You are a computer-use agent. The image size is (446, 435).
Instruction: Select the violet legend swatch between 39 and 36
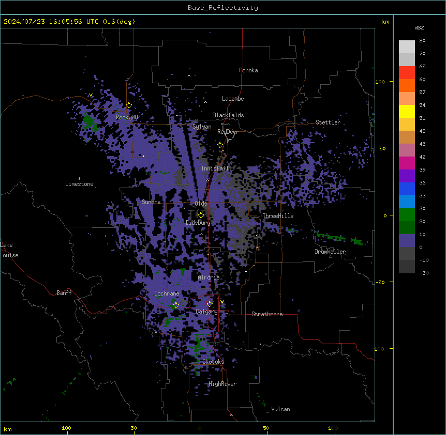click(x=407, y=176)
